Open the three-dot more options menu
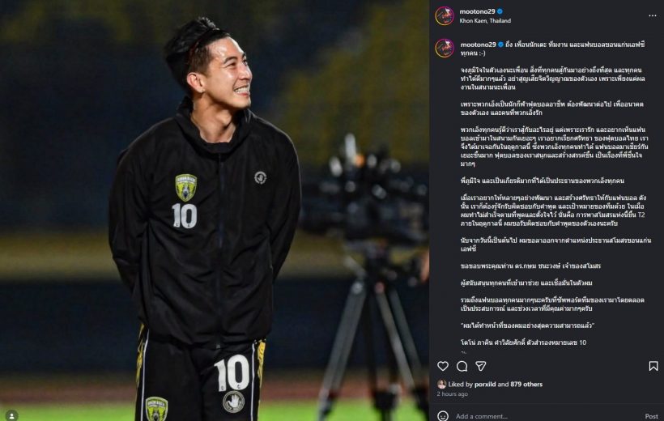This screenshot has width=664, height=421. [652, 15]
